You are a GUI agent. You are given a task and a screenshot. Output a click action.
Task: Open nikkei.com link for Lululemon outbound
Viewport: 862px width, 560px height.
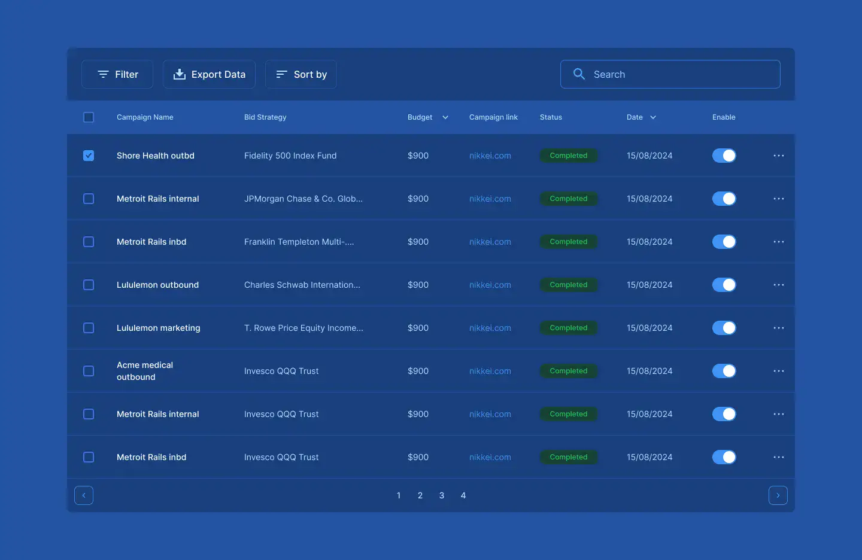click(490, 285)
